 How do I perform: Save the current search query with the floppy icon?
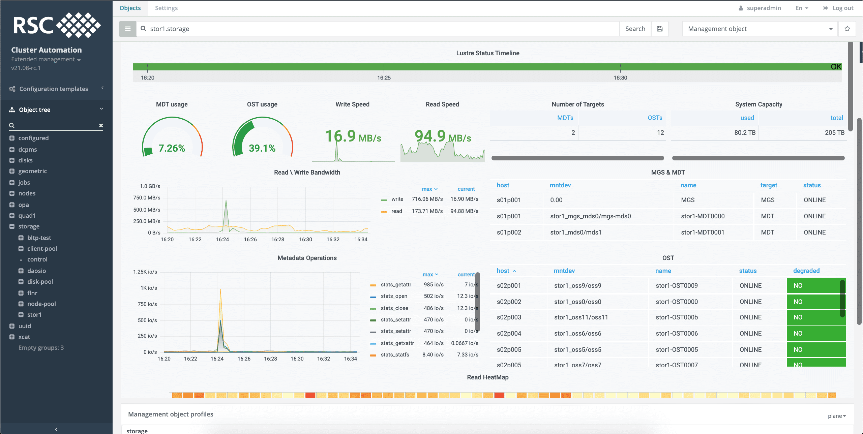(660, 29)
